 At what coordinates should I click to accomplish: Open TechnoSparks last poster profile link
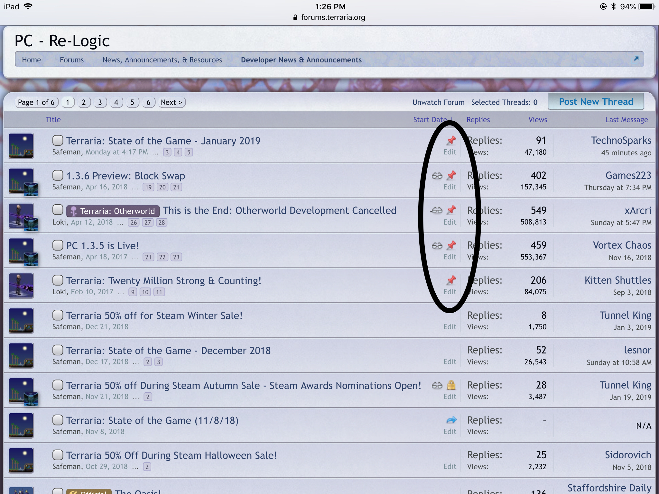621,140
